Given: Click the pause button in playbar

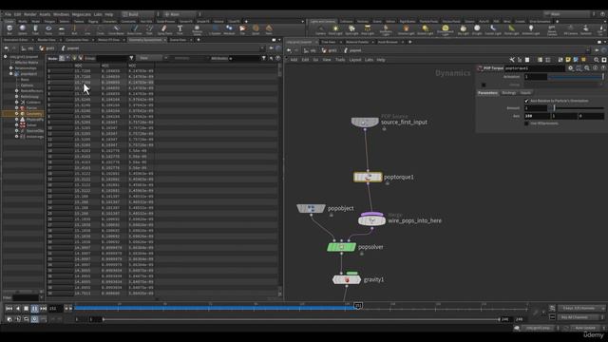Looking at the screenshot, I should pos(34,308).
